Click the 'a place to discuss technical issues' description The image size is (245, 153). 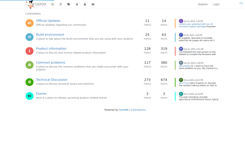pos(65,84)
